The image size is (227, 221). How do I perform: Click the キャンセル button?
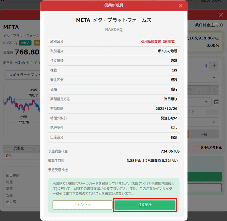click(x=82, y=205)
